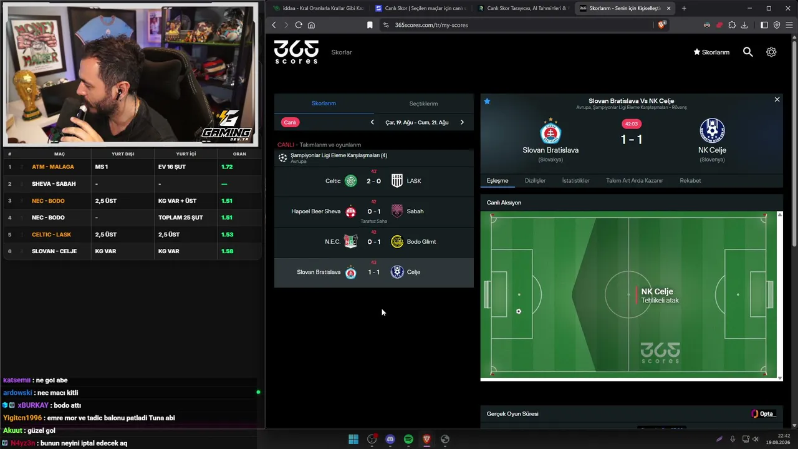Switch to the Skorlarım tab

(x=324, y=104)
